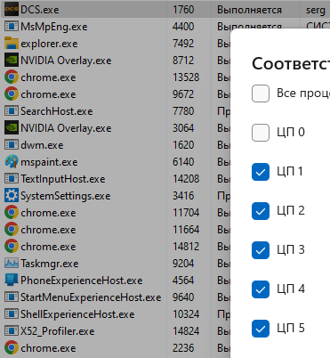The width and height of the screenshot is (330, 358).
Task: Disable the ЦП 2 processor checkbox
Action: [261, 211]
